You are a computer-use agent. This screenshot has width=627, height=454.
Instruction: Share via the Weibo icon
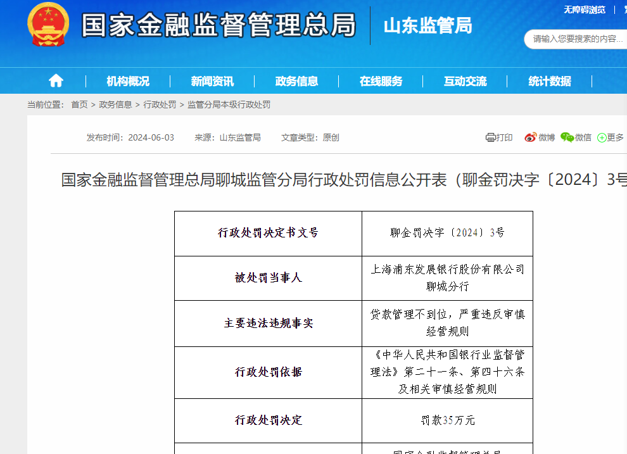[x=531, y=137]
